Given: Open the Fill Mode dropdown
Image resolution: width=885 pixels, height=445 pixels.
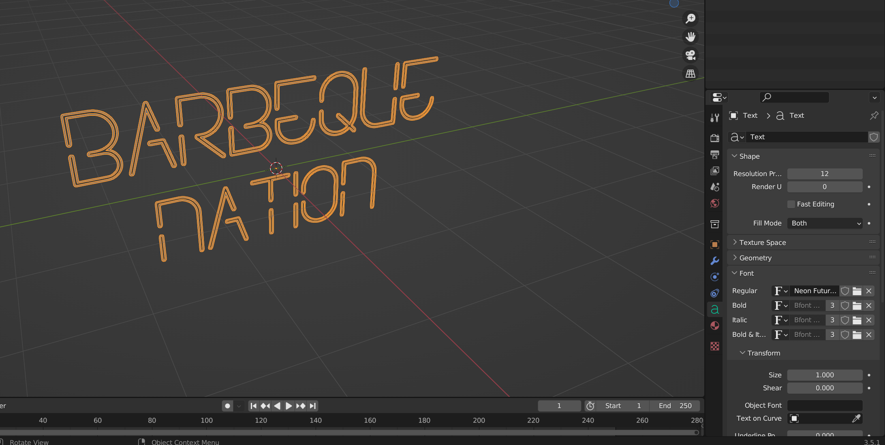Looking at the screenshot, I should [x=825, y=223].
